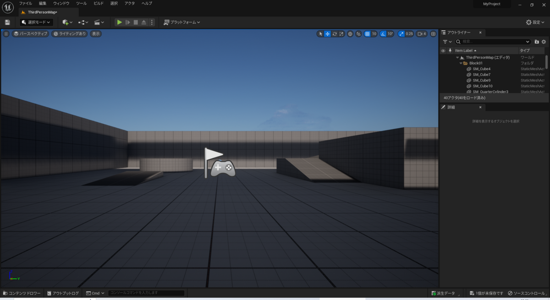Open the Blueprints icon menu in the toolbar
This screenshot has height=300, width=550.
pos(82,22)
